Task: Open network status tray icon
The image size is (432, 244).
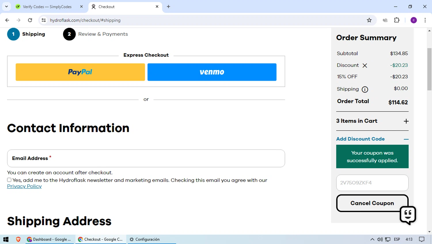Action: [388, 239]
